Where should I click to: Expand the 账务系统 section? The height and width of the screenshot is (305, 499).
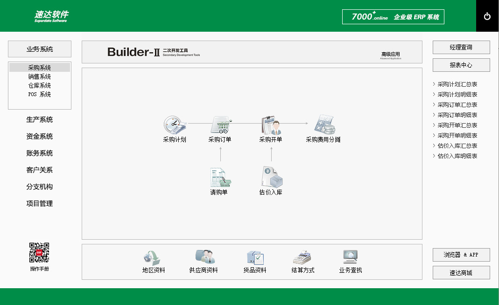click(x=40, y=153)
